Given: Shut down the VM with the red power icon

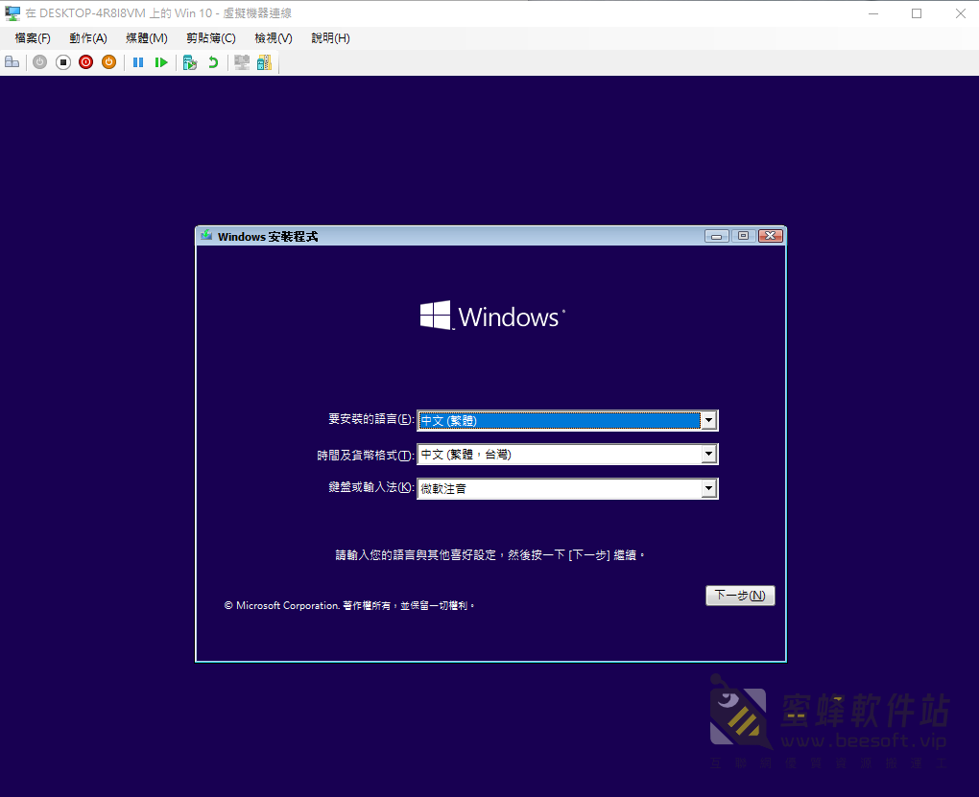Looking at the screenshot, I should coord(86,61).
